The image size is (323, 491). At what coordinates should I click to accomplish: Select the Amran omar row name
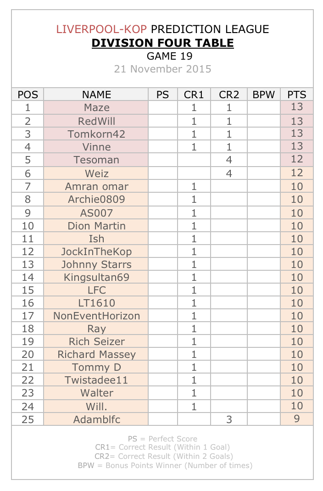96,187
